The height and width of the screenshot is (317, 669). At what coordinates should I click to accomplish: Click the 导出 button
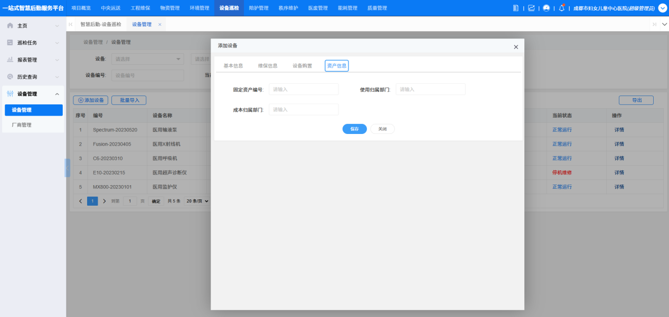pyautogui.click(x=636, y=100)
